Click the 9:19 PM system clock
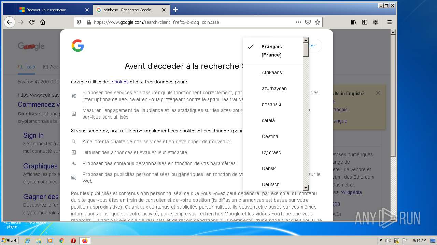 coord(419,241)
